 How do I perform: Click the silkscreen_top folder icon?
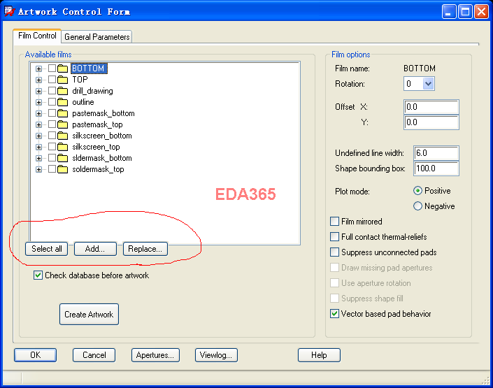point(62,147)
